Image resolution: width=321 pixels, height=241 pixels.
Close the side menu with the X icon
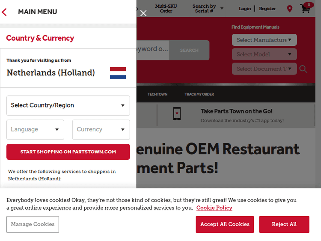143,13
